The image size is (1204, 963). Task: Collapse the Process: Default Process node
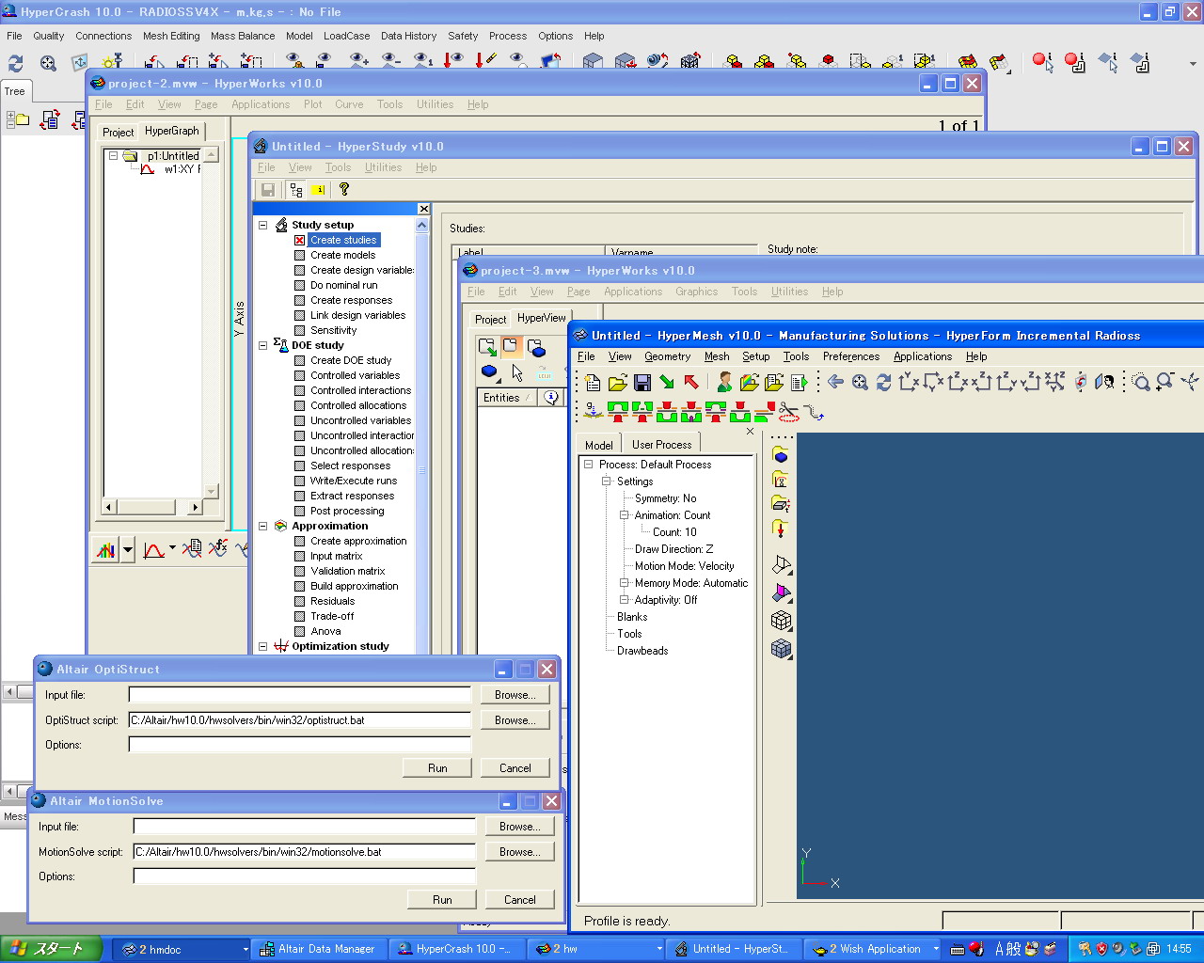tap(588, 464)
